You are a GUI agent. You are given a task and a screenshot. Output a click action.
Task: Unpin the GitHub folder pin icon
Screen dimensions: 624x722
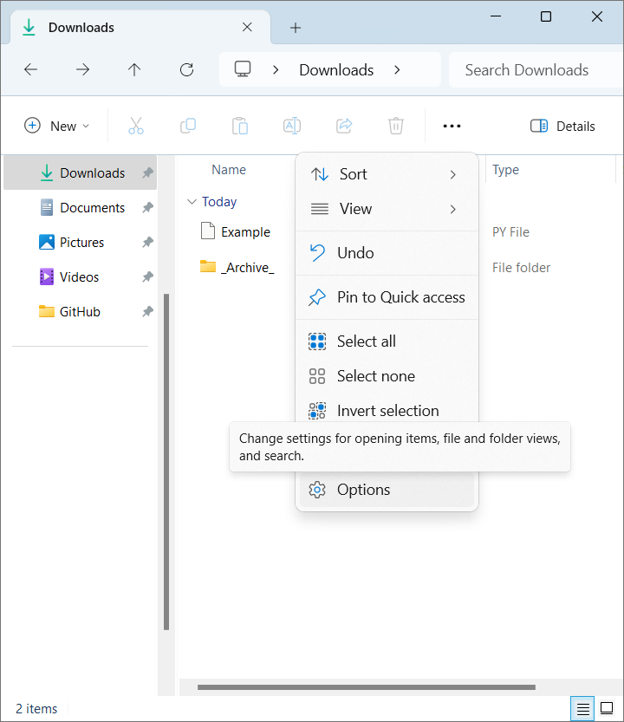(x=147, y=312)
